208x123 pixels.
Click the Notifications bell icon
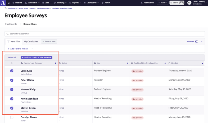(x=142, y=3)
